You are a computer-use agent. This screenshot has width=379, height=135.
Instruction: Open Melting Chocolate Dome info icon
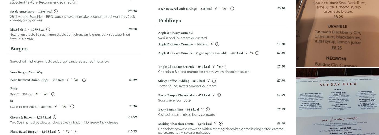[221, 124]
